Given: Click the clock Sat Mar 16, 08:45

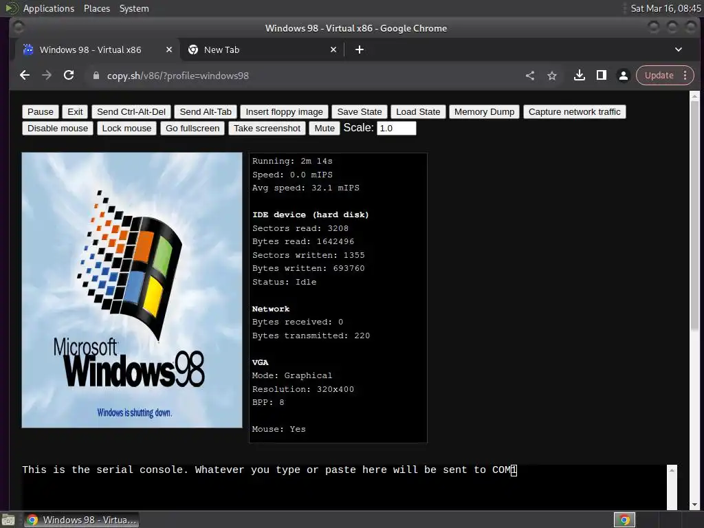Looking at the screenshot, I should pyautogui.click(x=665, y=8).
